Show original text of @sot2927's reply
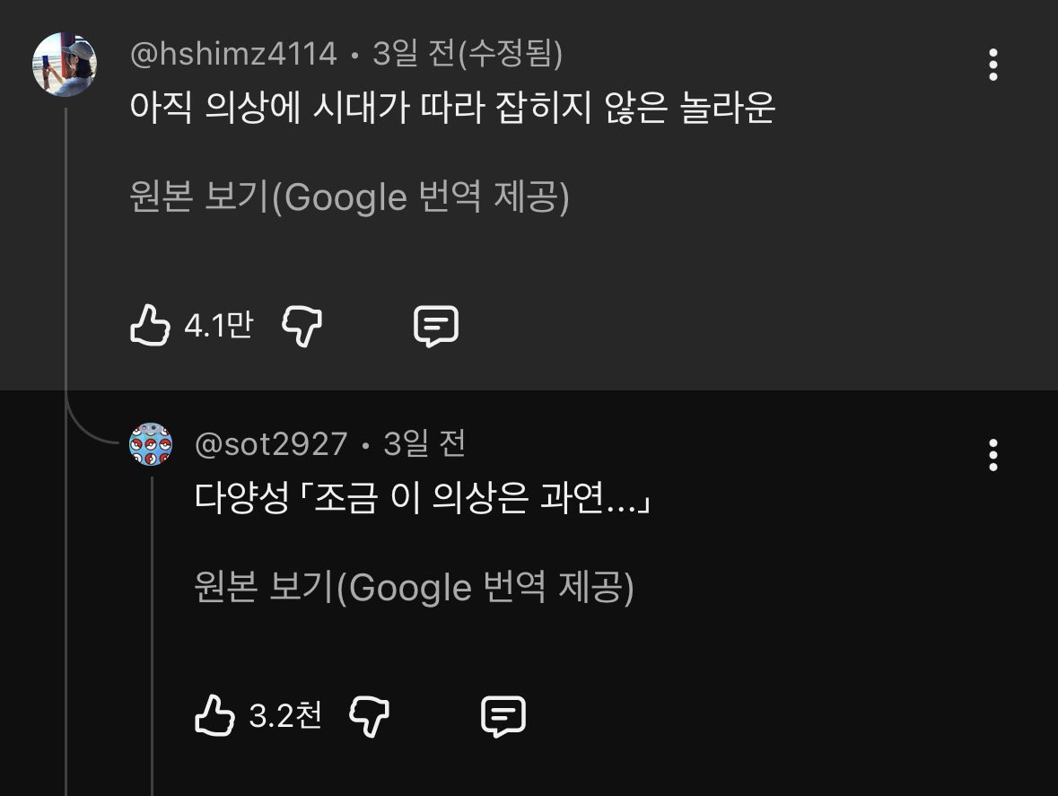The image size is (1058, 796). tap(415, 587)
